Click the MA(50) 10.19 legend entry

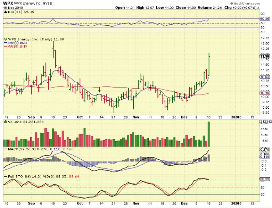(x=15, y=46)
